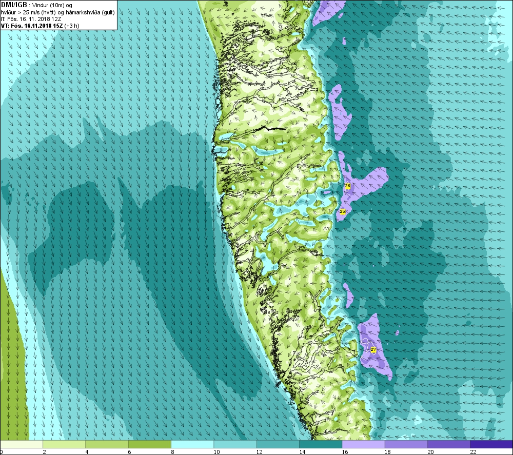The image size is (513, 455).
Task: Click the scale number 10
Action: click(216, 452)
